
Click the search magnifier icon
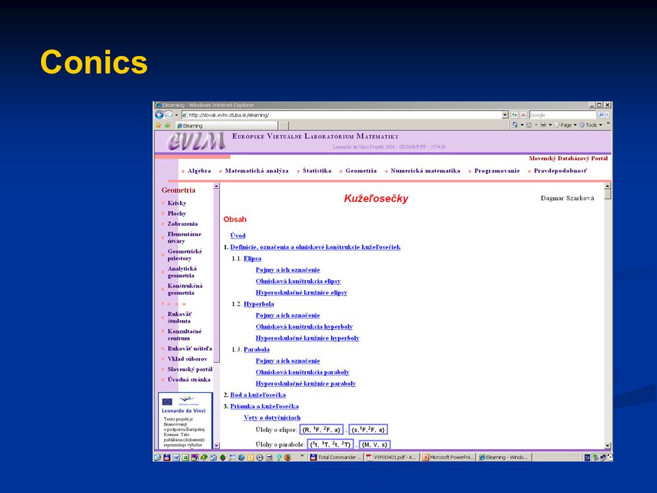(601, 115)
